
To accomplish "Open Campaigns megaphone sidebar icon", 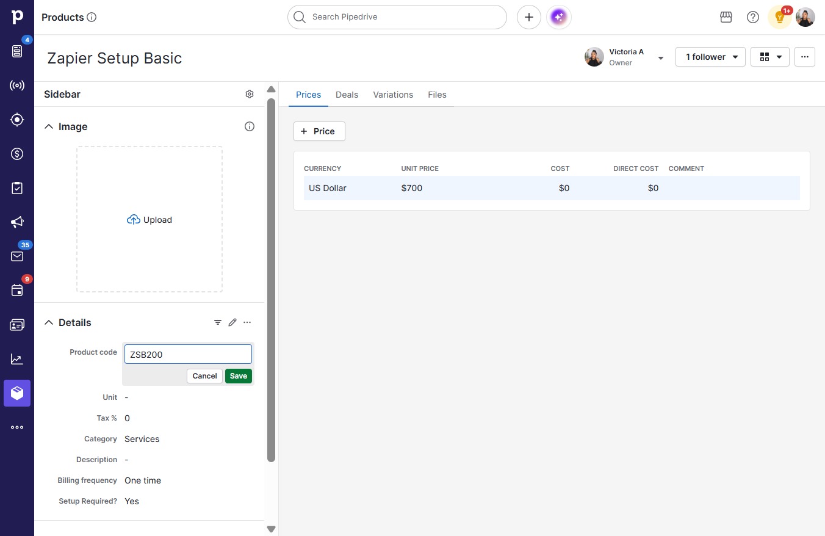I will (x=17, y=222).
